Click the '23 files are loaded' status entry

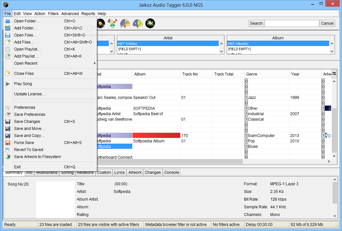click(57, 225)
